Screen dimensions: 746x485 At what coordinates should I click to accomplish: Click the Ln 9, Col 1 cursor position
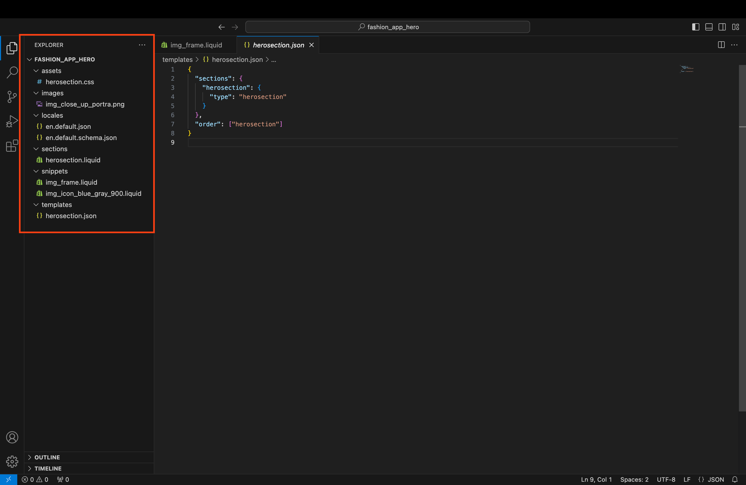click(x=596, y=479)
